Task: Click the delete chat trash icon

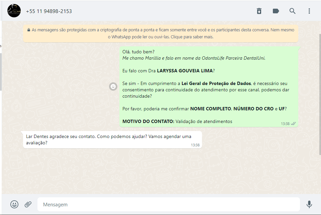Action: (x=259, y=11)
